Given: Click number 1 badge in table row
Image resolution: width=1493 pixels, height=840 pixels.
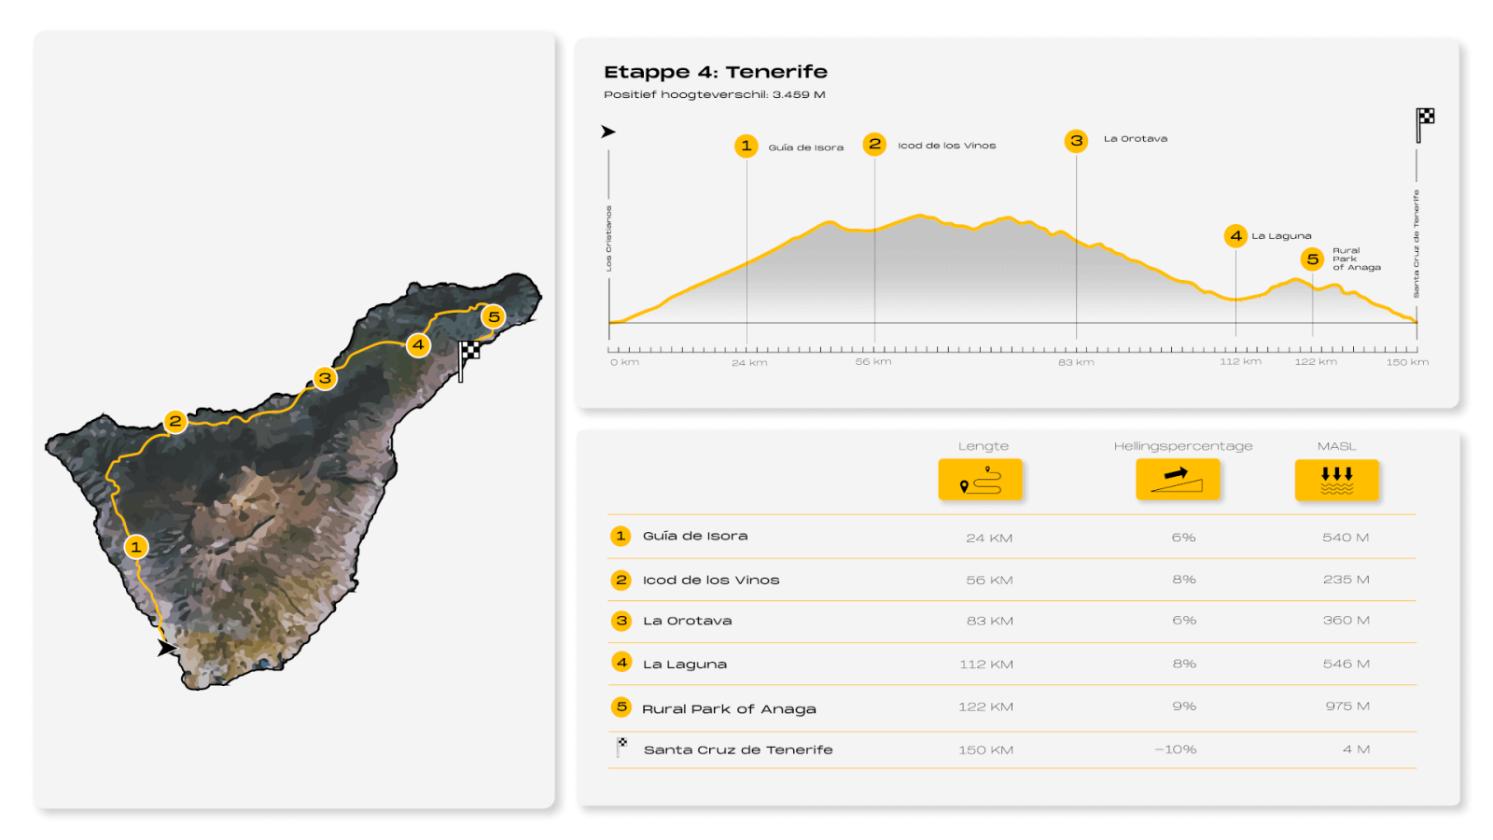Looking at the screenshot, I should (621, 536).
